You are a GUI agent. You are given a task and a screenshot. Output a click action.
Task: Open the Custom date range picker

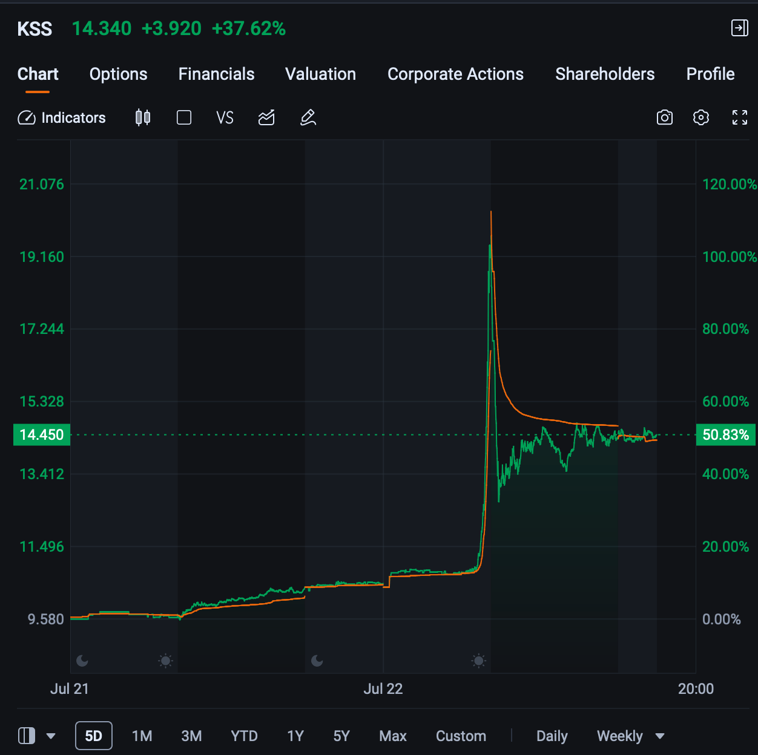[461, 736]
